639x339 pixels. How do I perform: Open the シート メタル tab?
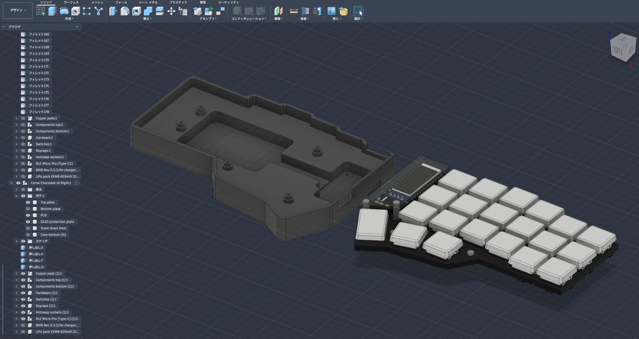[x=148, y=3]
